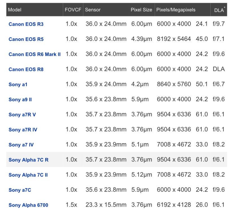Click 8640 x 5760 in Sony a1 row
This screenshot has height=217, width=234.
(174, 84)
